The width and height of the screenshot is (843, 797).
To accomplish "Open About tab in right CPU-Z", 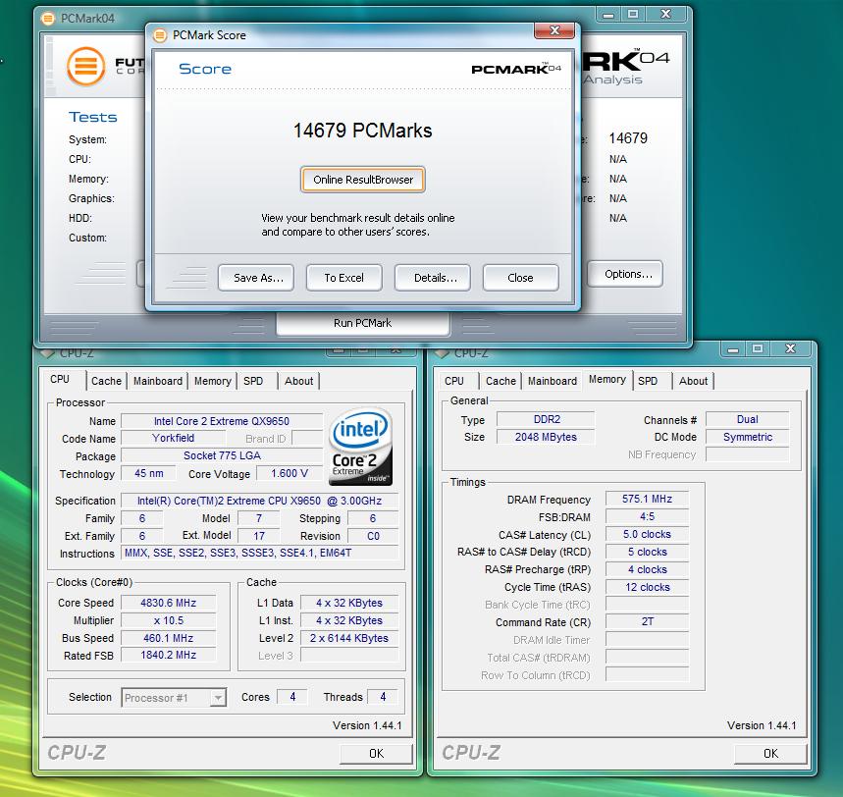I will pyautogui.click(x=694, y=381).
